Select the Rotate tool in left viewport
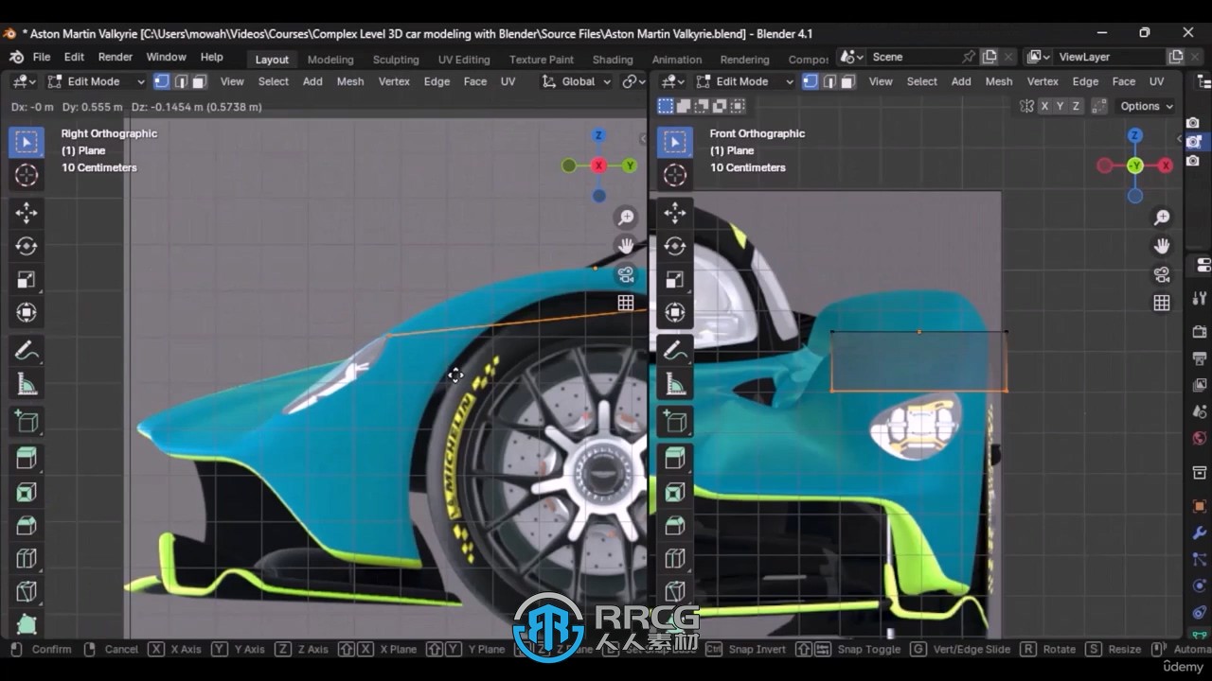The height and width of the screenshot is (681, 1212). coord(27,246)
